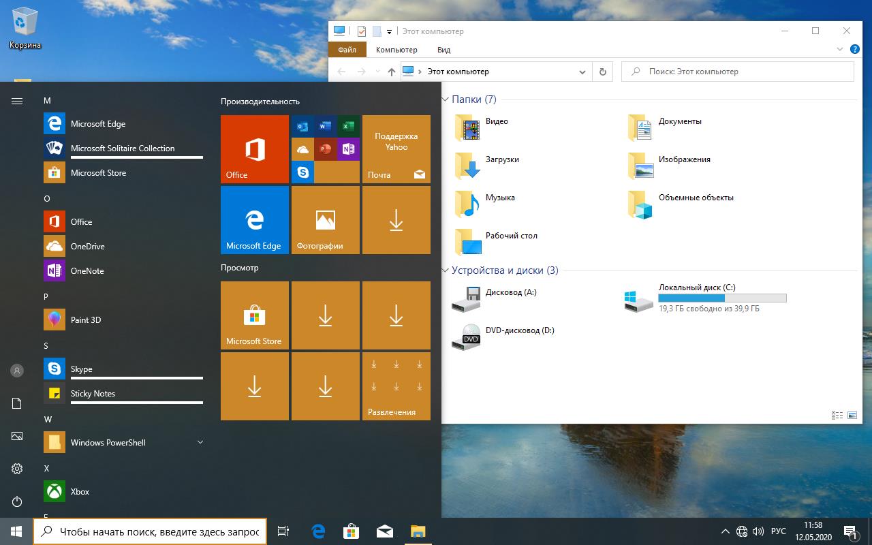Collapse Устройства и диски (3) group
The image size is (872, 545).
(x=446, y=270)
